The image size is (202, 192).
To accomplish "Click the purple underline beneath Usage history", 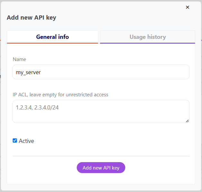I will 147,43.
